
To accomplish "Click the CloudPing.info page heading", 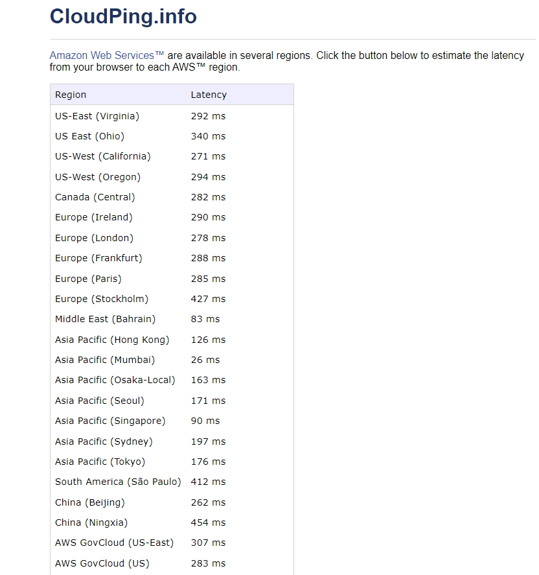I will (123, 16).
